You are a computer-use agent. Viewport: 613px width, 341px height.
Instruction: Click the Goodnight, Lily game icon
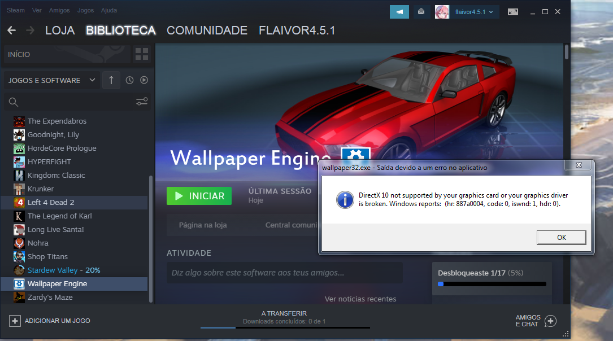click(19, 135)
